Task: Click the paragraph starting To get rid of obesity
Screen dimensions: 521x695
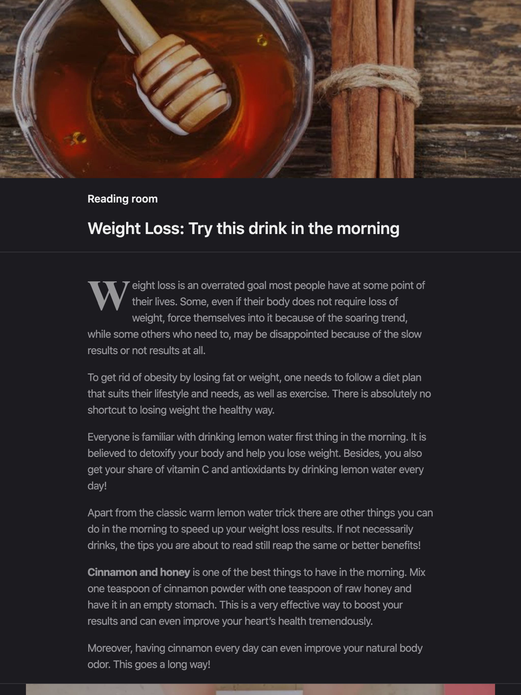Action: click(259, 394)
